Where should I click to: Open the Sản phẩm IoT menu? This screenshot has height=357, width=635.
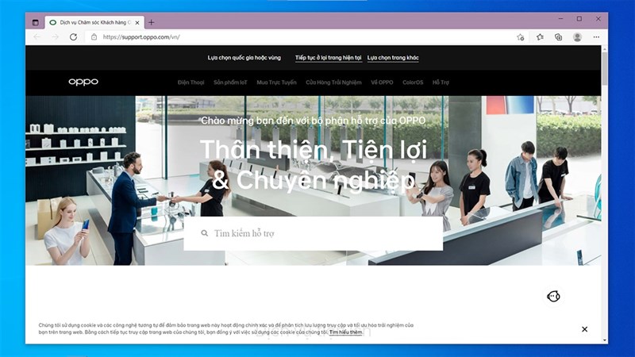point(230,83)
